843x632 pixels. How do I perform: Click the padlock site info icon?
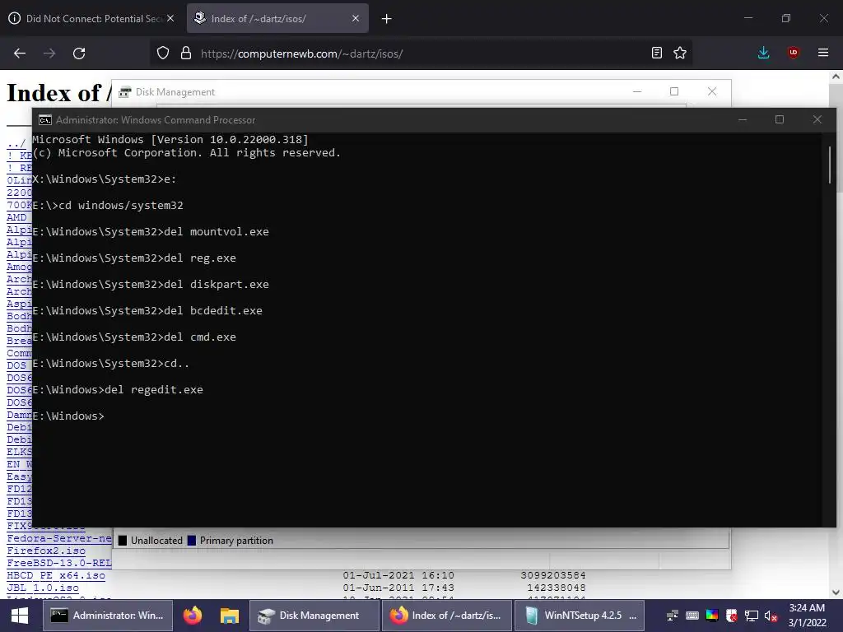[x=186, y=53]
